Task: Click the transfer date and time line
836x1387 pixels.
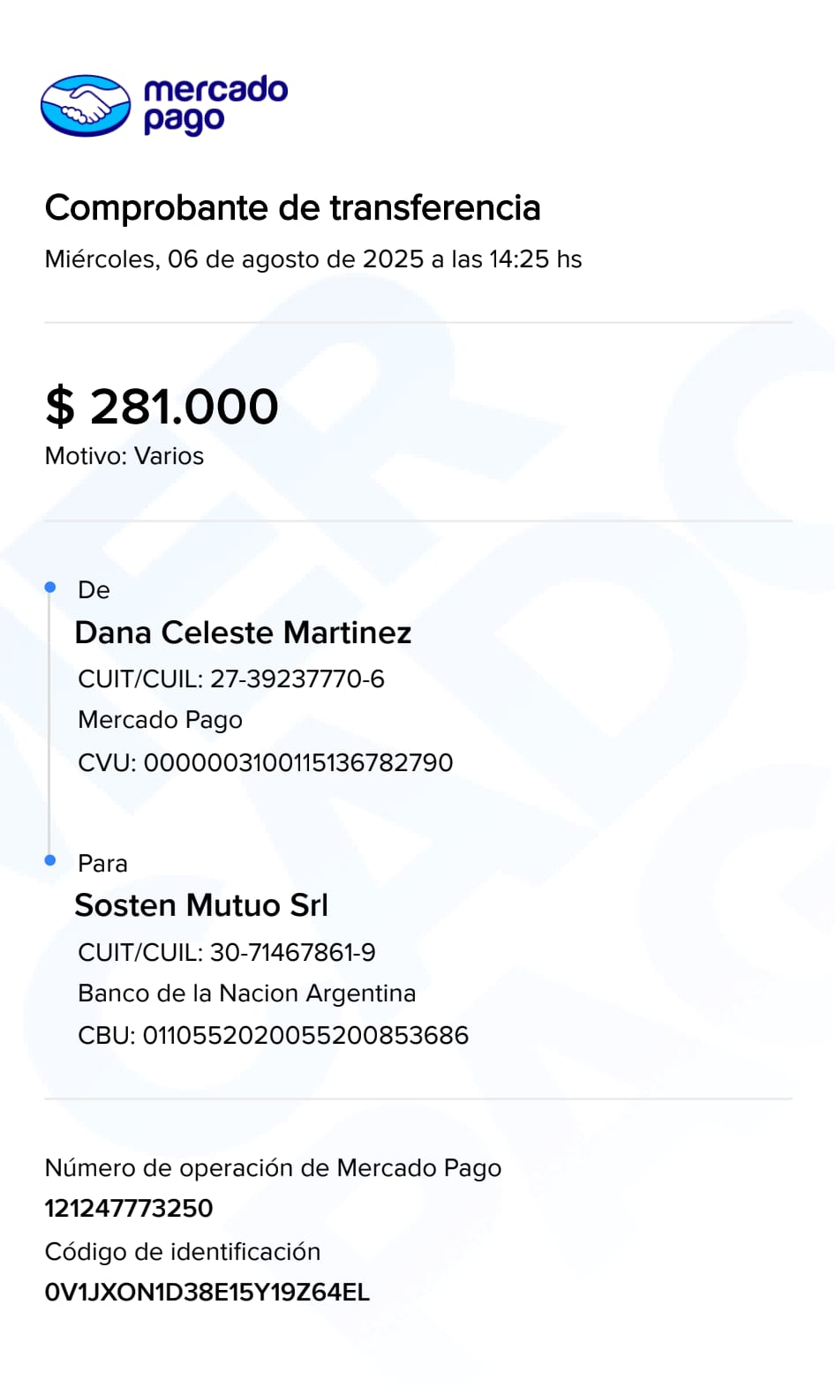Action: coord(313,259)
